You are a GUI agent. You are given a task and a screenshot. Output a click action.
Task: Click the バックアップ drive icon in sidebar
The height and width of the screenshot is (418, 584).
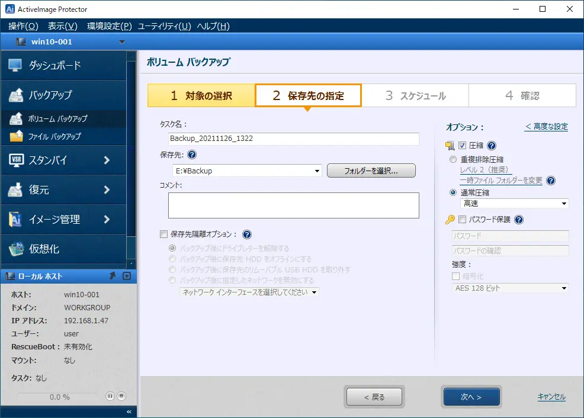click(15, 95)
